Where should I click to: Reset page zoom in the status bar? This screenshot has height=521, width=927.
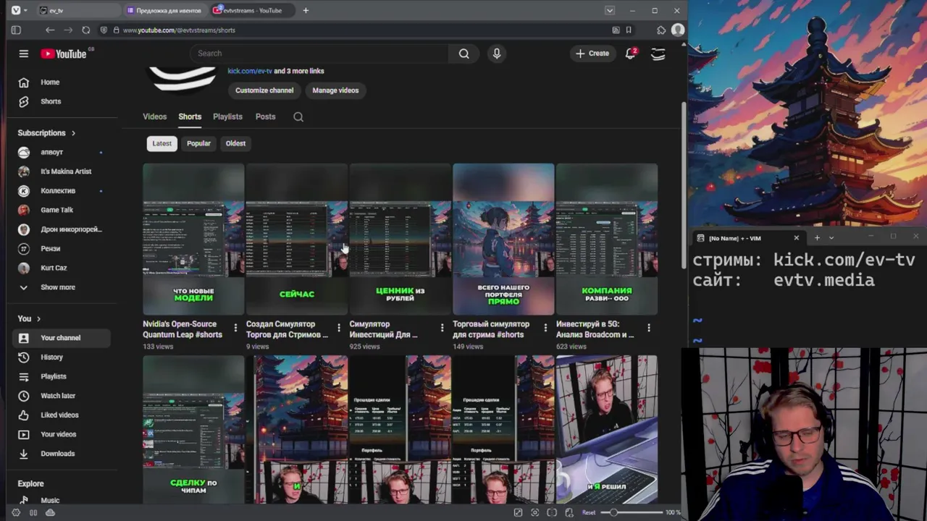(x=589, y=512)
